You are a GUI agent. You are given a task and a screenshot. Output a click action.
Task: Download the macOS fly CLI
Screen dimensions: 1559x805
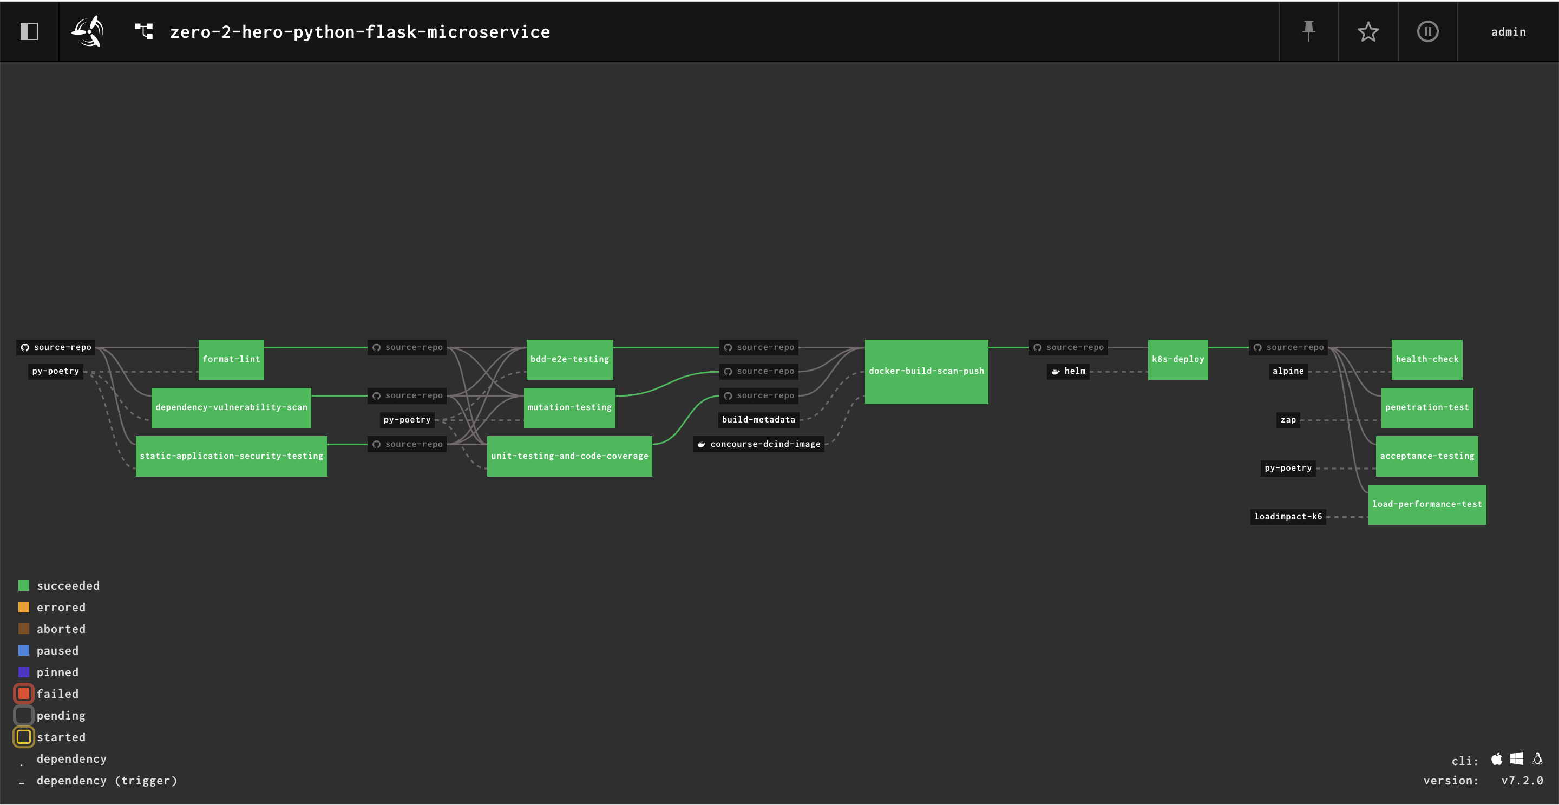(x=1496, y=758)
